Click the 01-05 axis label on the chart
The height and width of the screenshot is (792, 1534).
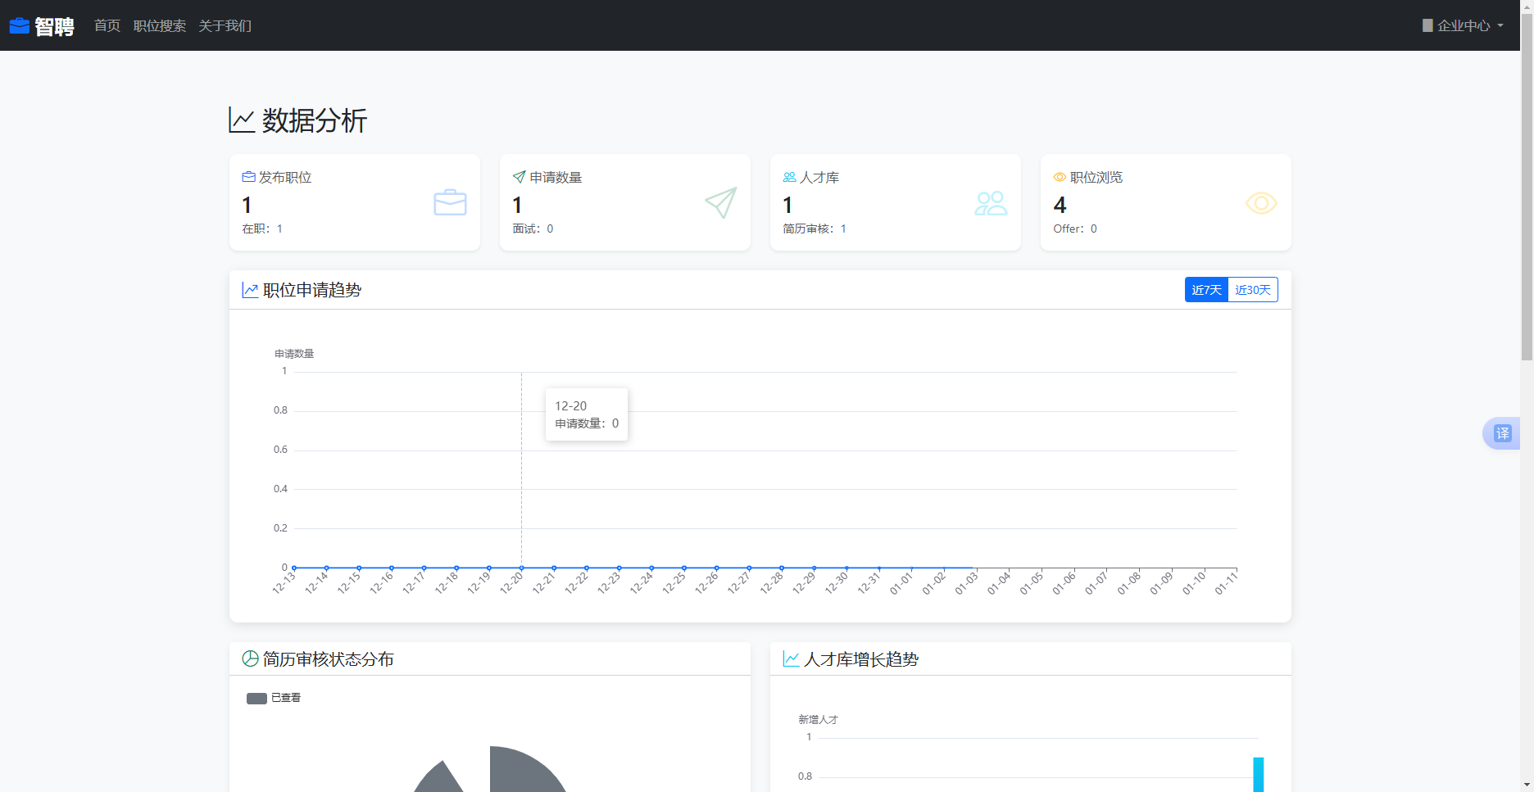(x=1031, y=583)
